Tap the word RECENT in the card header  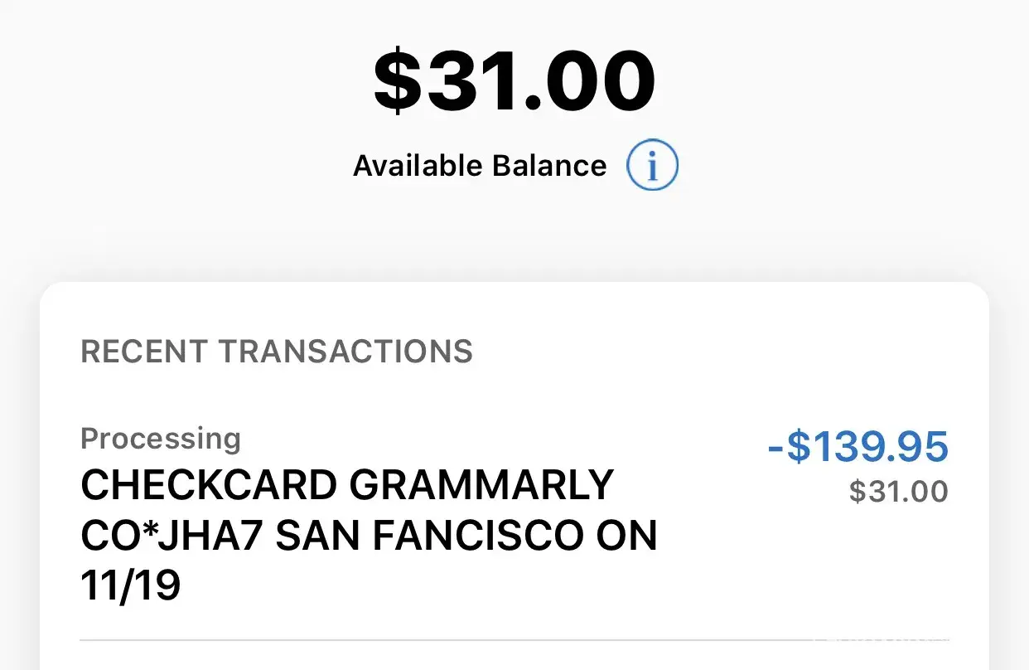click(x=143, y=352)
